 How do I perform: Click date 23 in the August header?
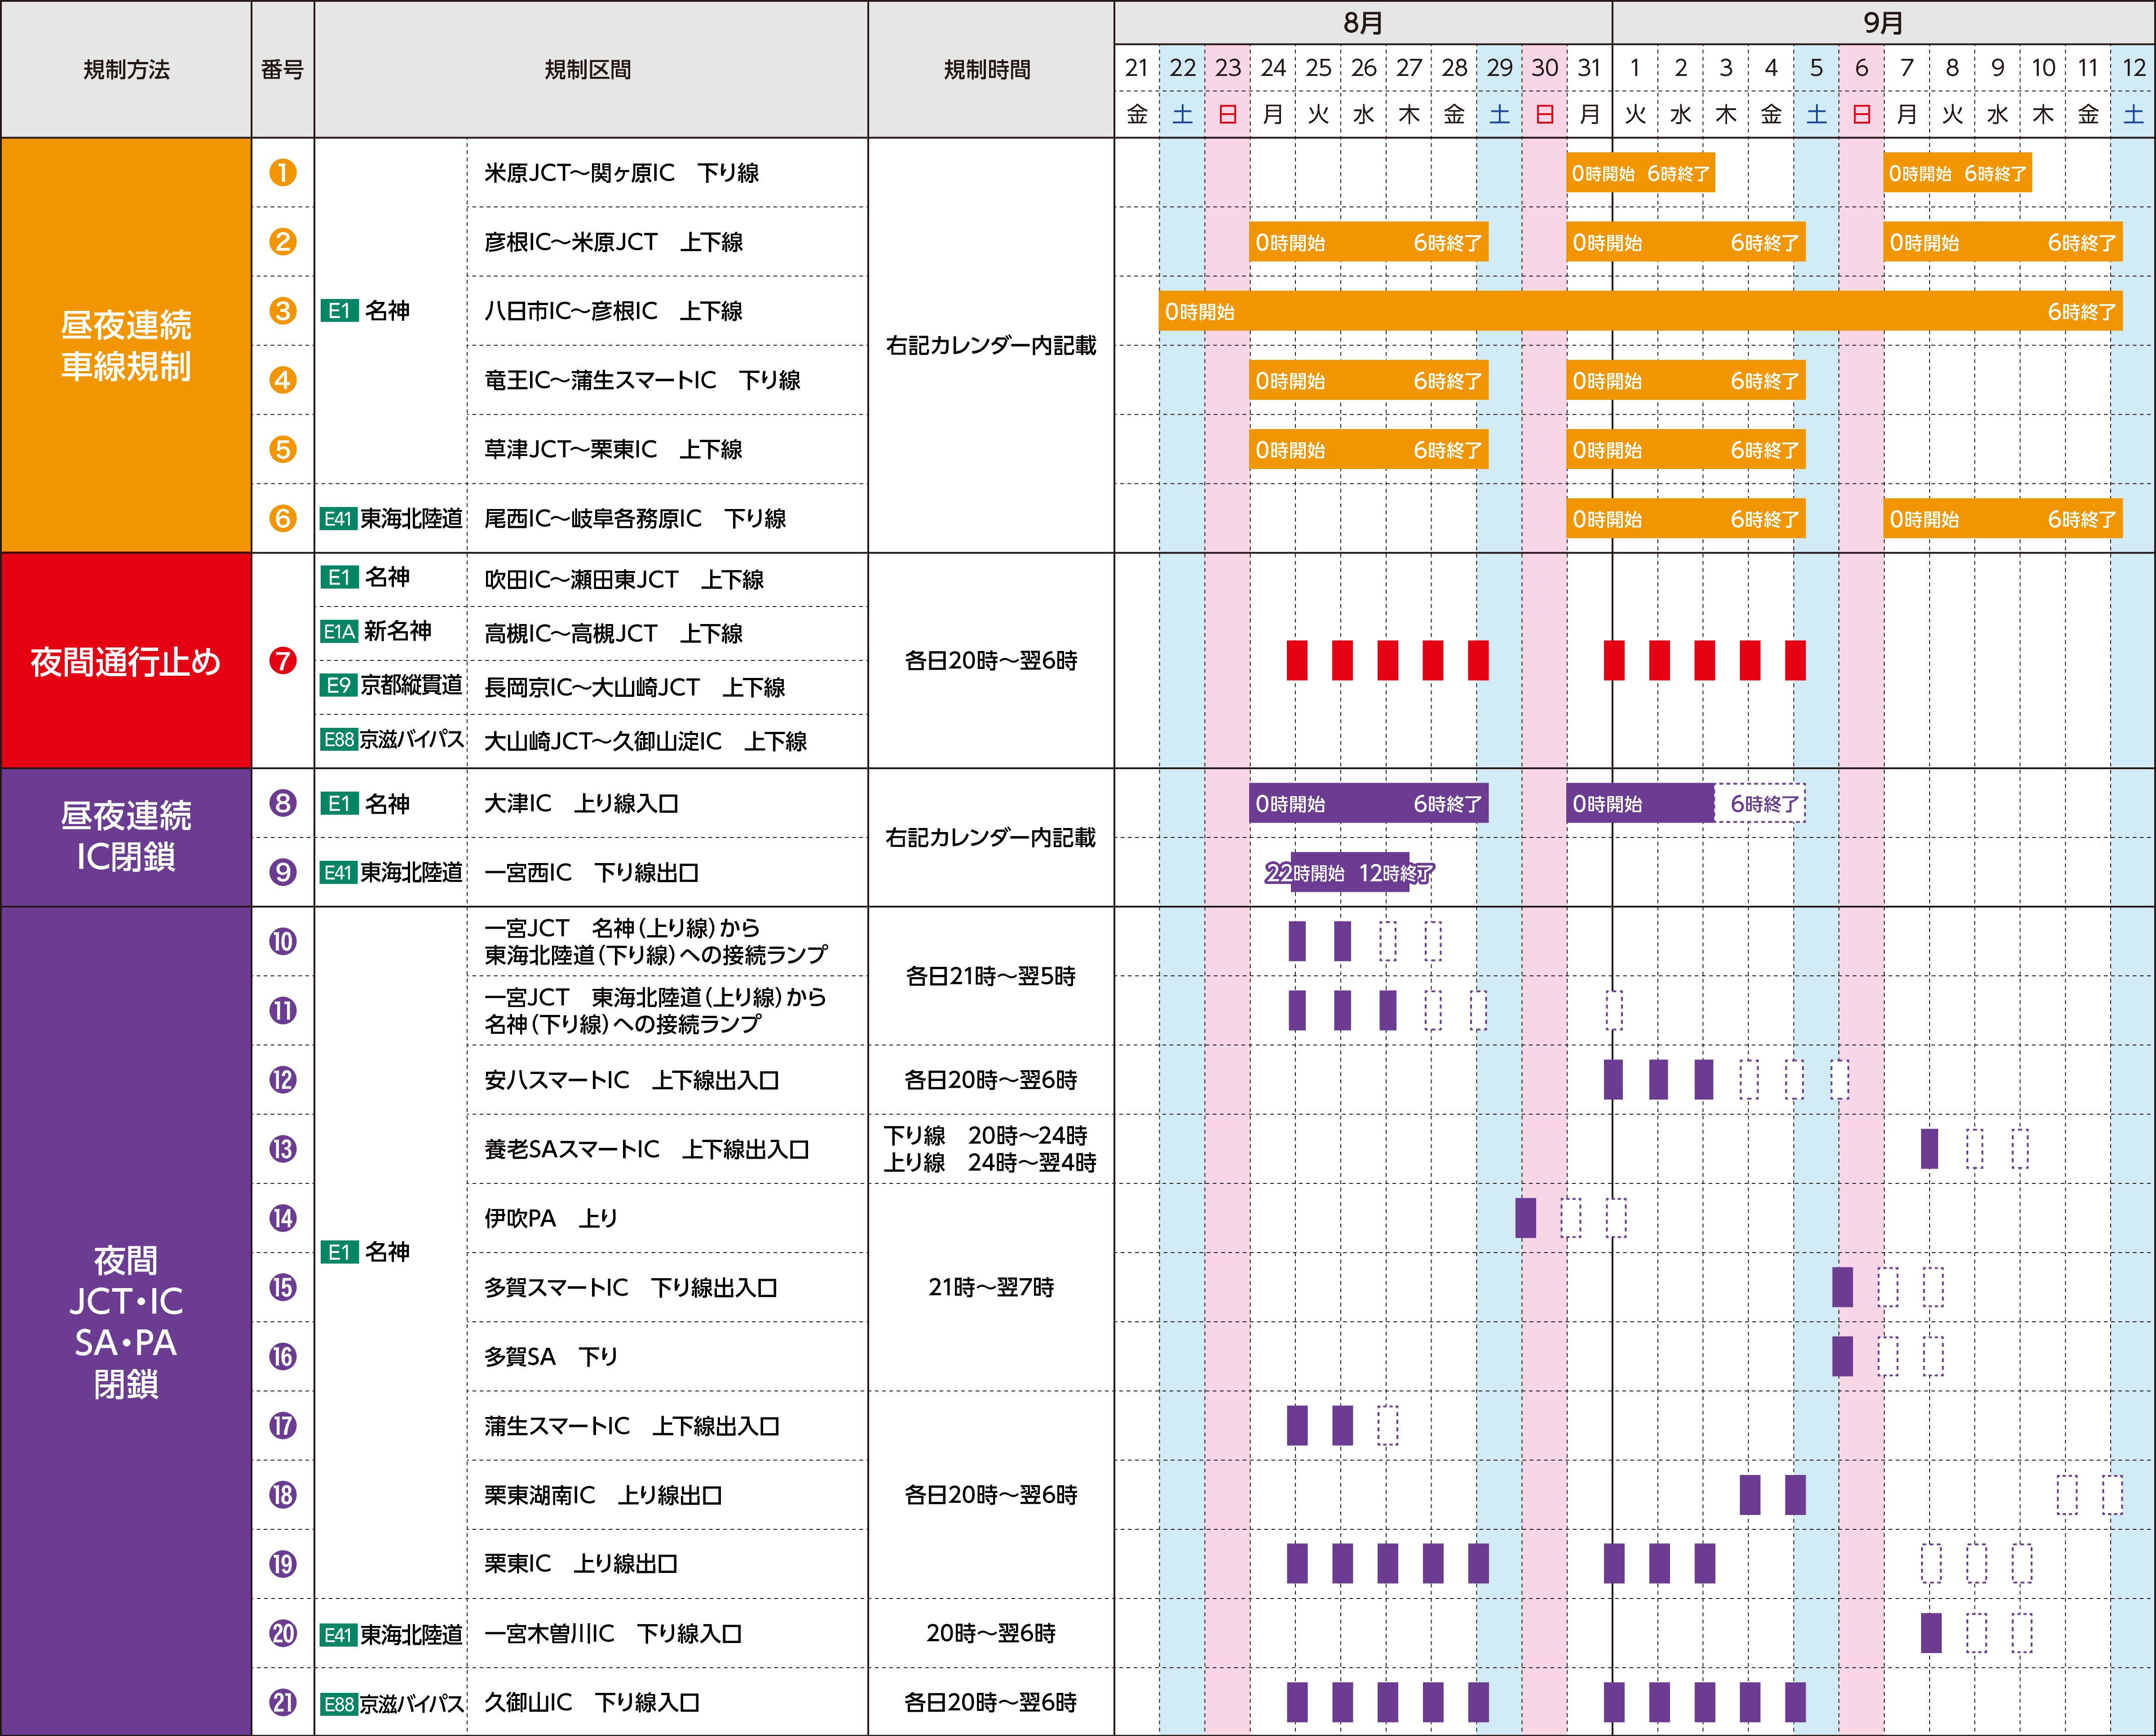[x=1227, y=68]
